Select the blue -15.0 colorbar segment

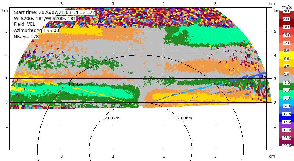pyautogui.click(x=287, y=118)
